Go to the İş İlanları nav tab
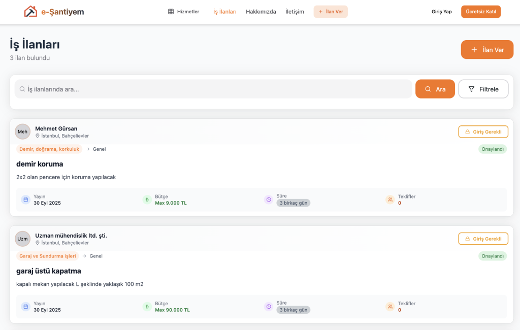 224,12
